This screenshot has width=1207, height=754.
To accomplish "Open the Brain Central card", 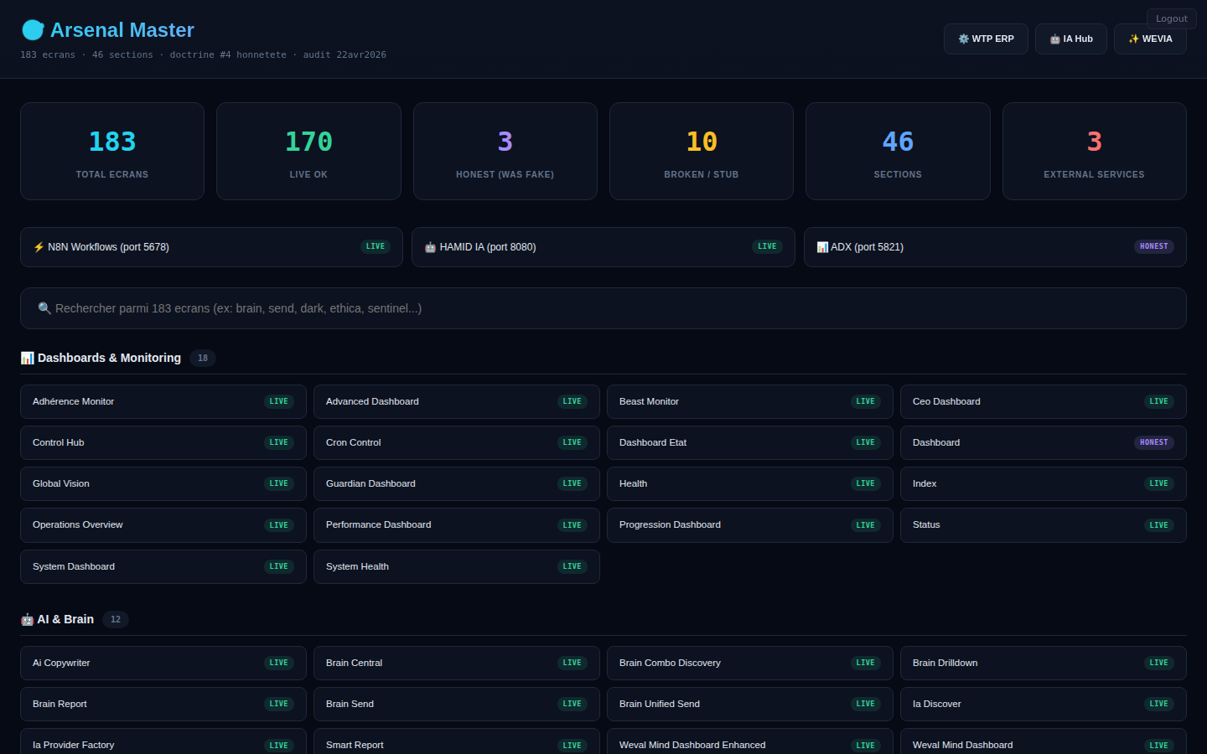I will click(x=456, y=664).
